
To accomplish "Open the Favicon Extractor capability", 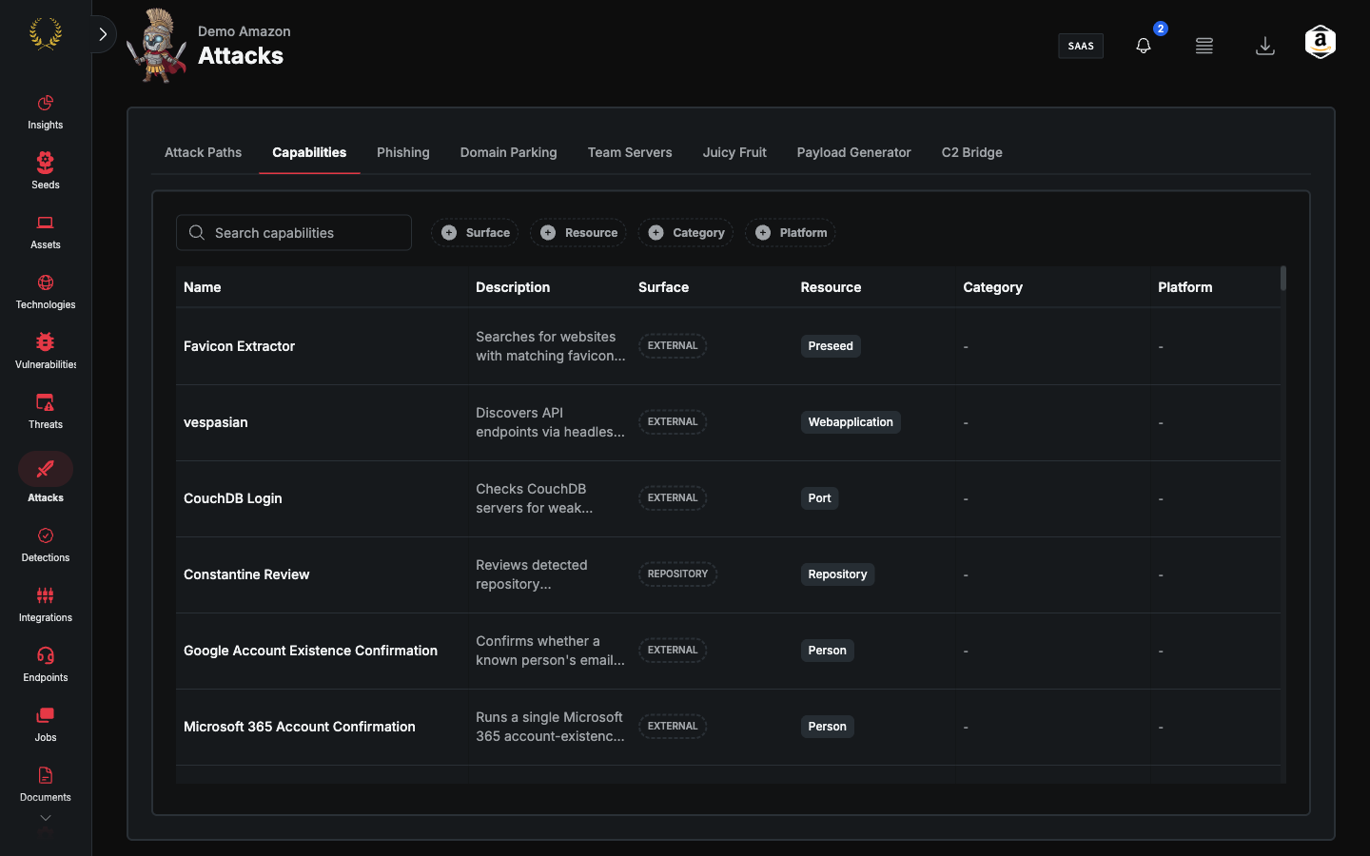I will [239, 346].
